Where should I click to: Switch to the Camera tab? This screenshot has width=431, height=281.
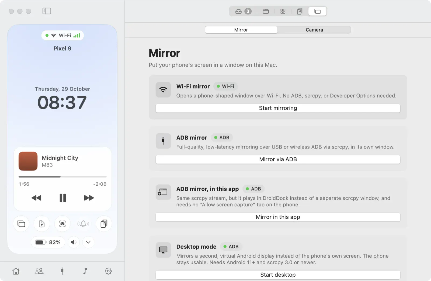tap(314, 30)
